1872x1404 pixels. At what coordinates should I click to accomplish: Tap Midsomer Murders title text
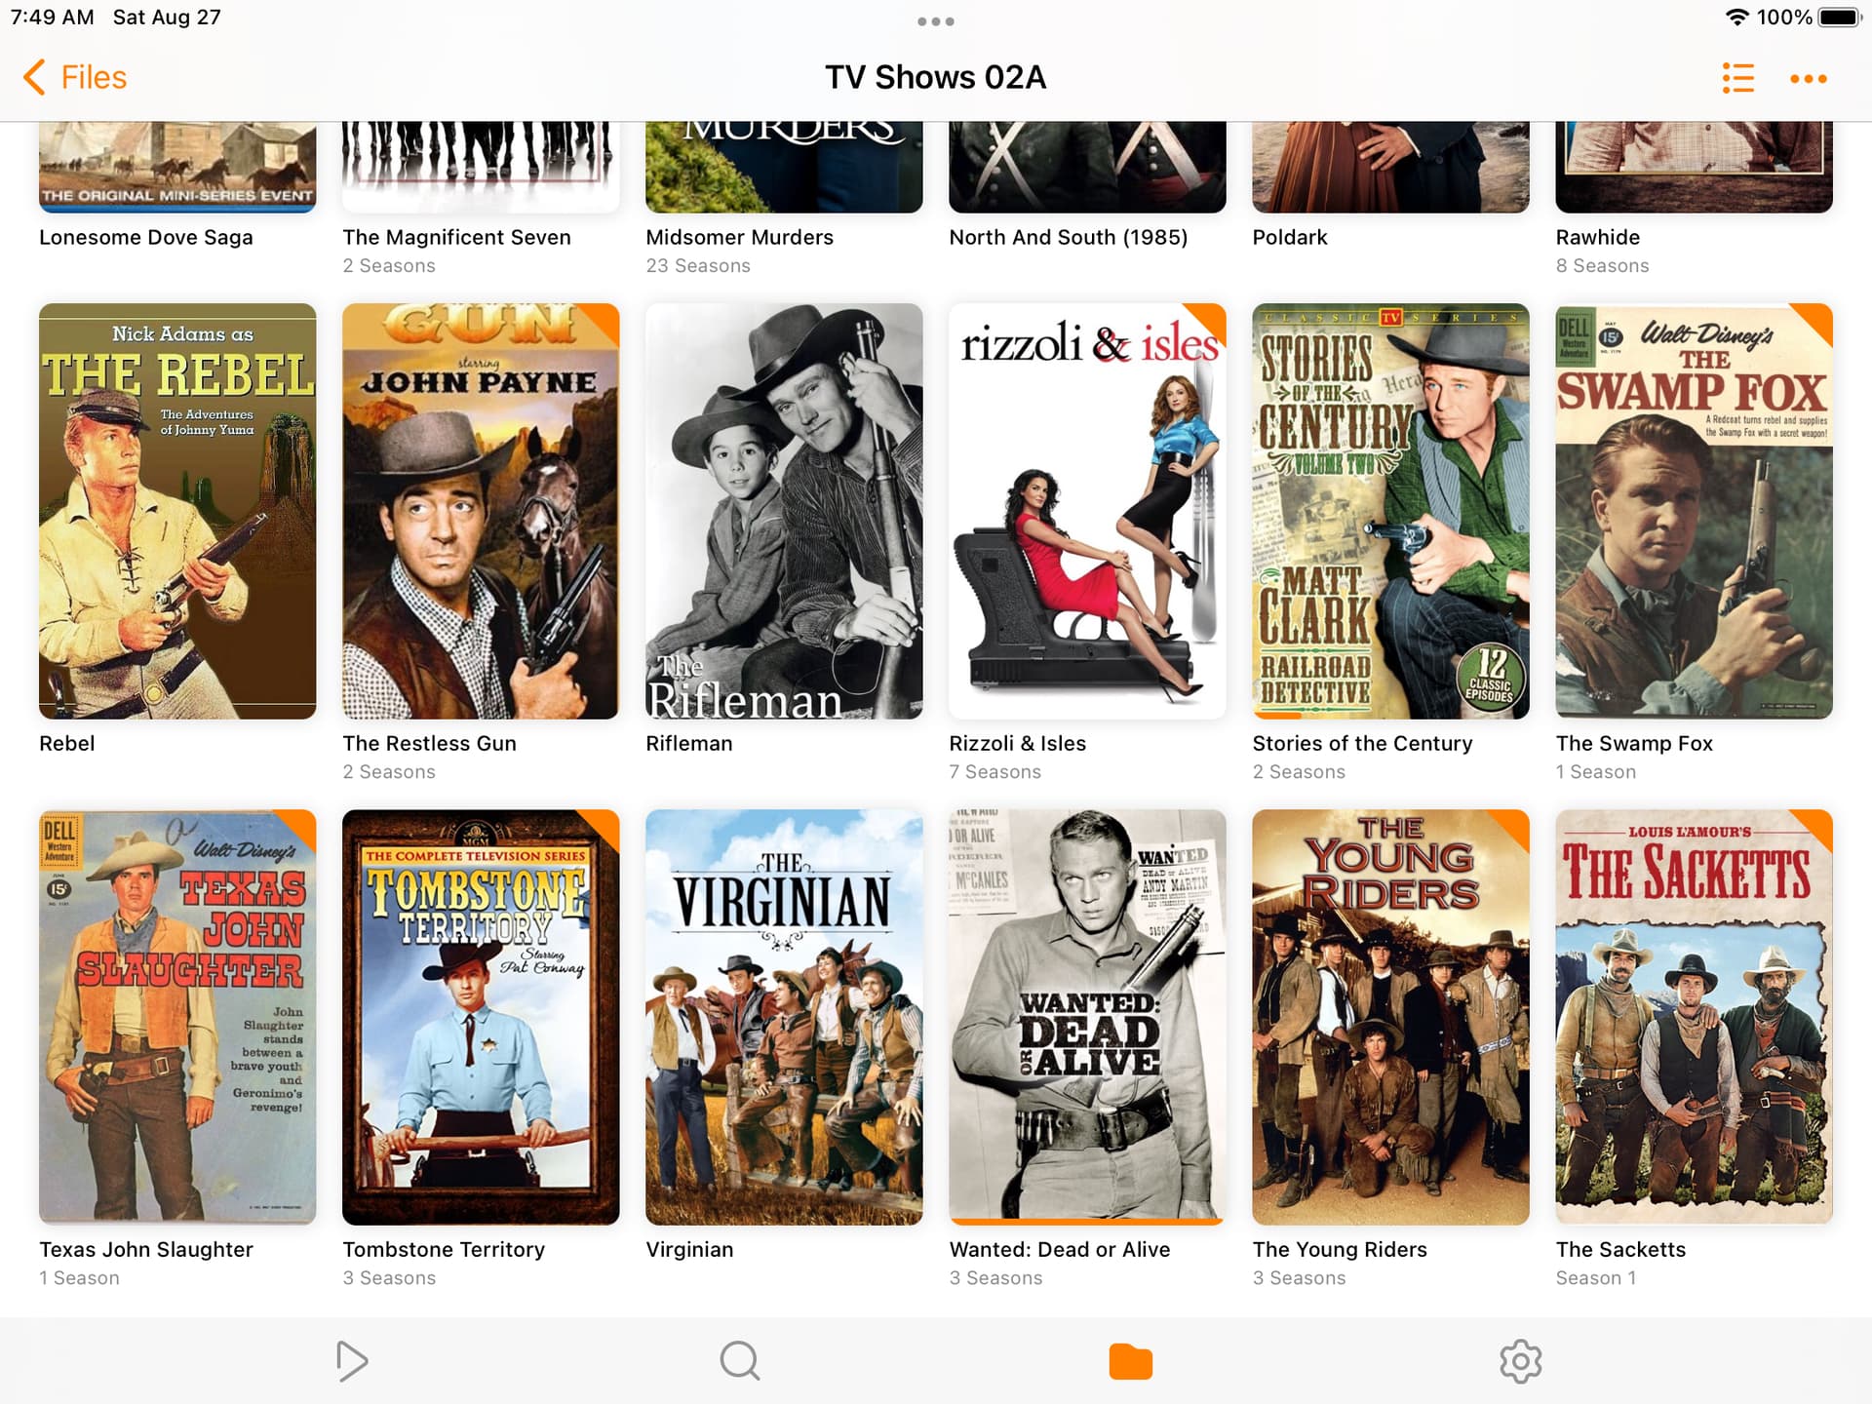(x=739, y=237)
